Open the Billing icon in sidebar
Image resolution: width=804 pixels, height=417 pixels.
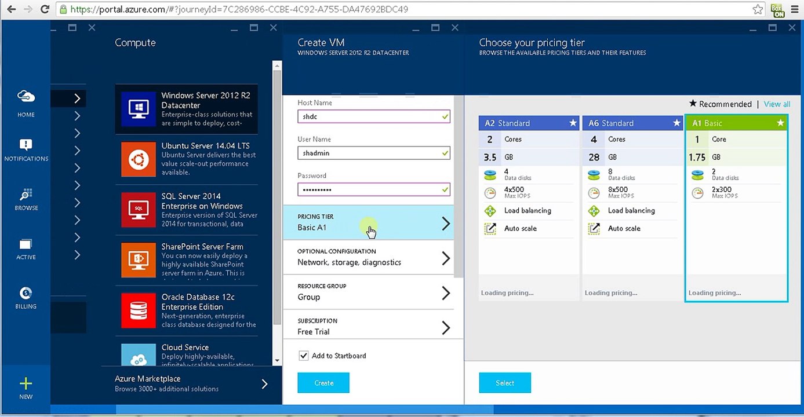coord(26,293)
